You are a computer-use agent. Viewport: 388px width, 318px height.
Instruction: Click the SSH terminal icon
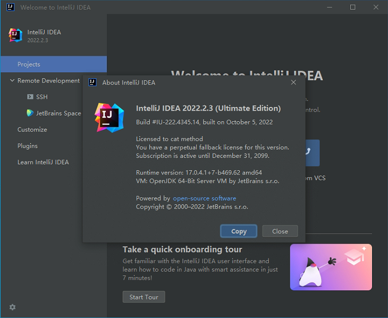click(30, 97)
